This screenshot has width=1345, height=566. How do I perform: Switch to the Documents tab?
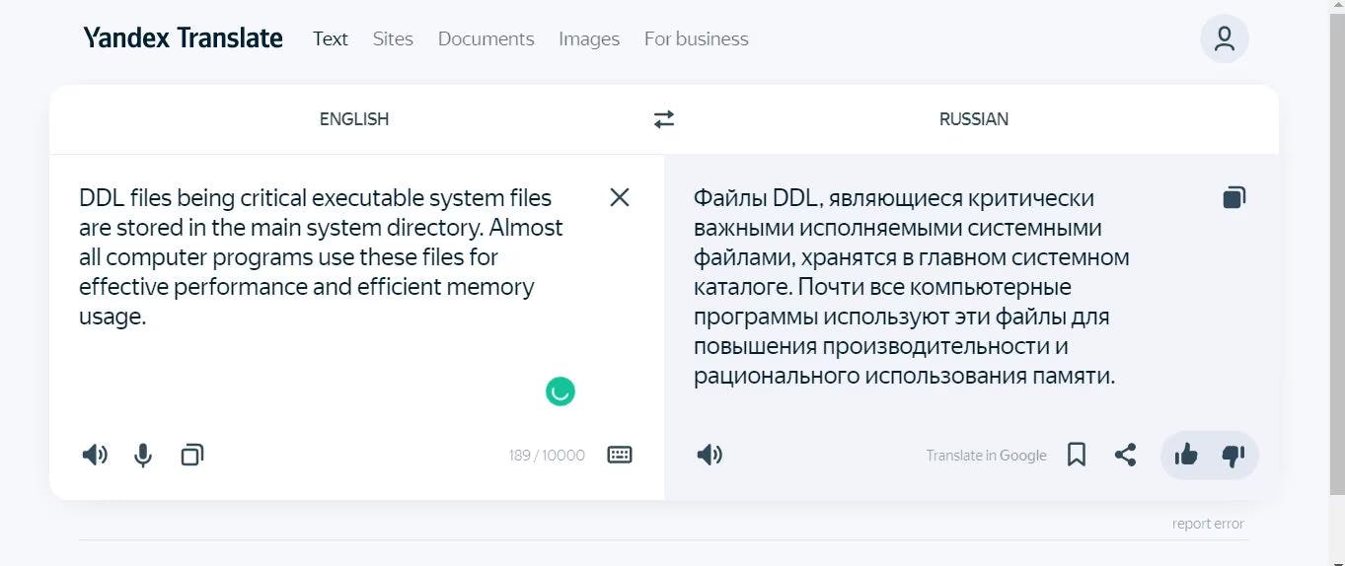pos(486,38)
